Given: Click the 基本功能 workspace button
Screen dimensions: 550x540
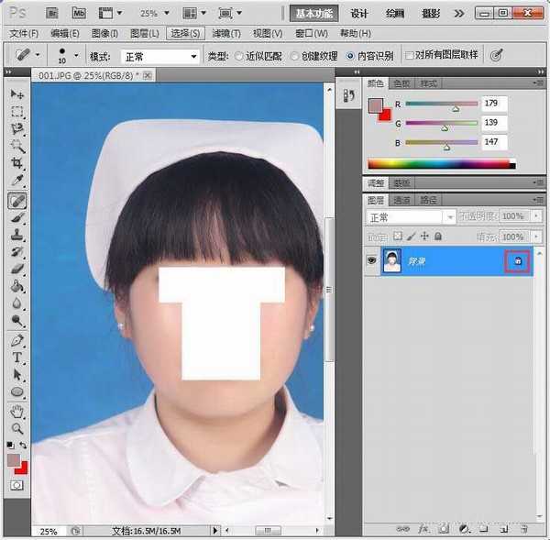Looking at the screenshot, I should point(314,13).
